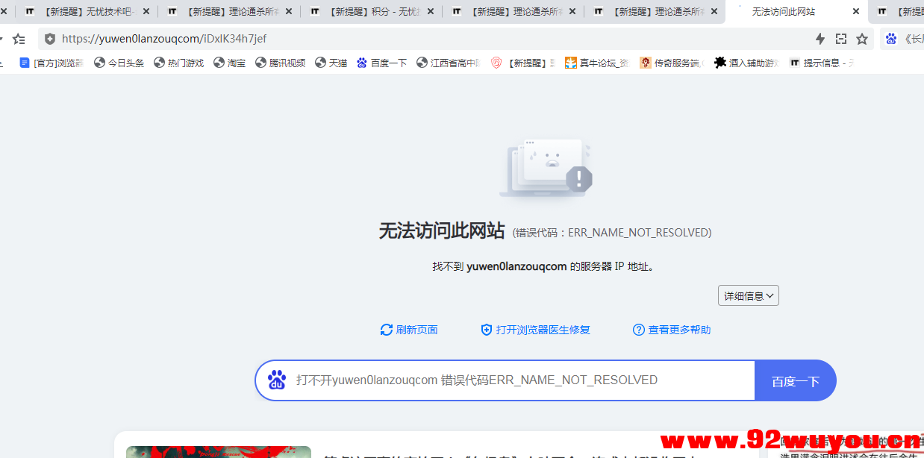This screenshot has height=458, width=924.
Task: Switch to the 无法访问此网站 tab
Action: click(x=784, y=11)
